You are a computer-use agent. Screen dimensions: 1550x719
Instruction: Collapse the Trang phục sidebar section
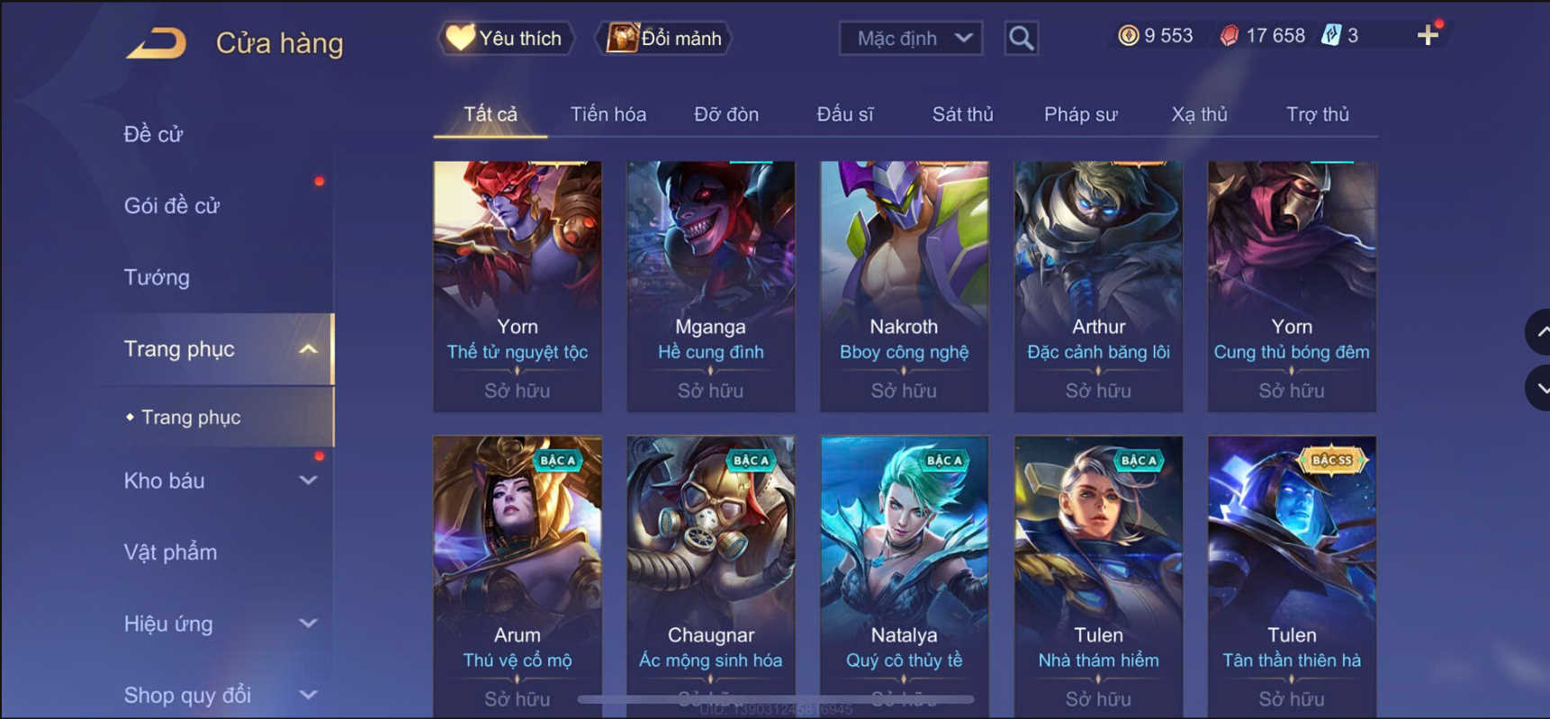tap(307, 349)
